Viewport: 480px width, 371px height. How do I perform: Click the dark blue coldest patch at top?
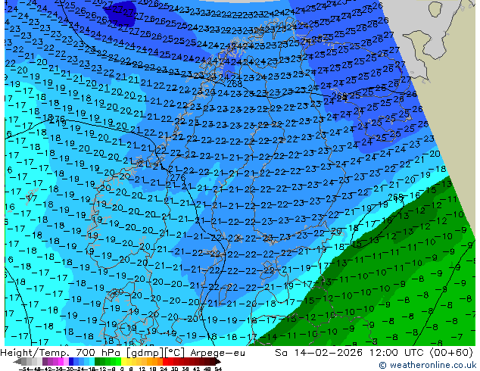coord(120,14)
